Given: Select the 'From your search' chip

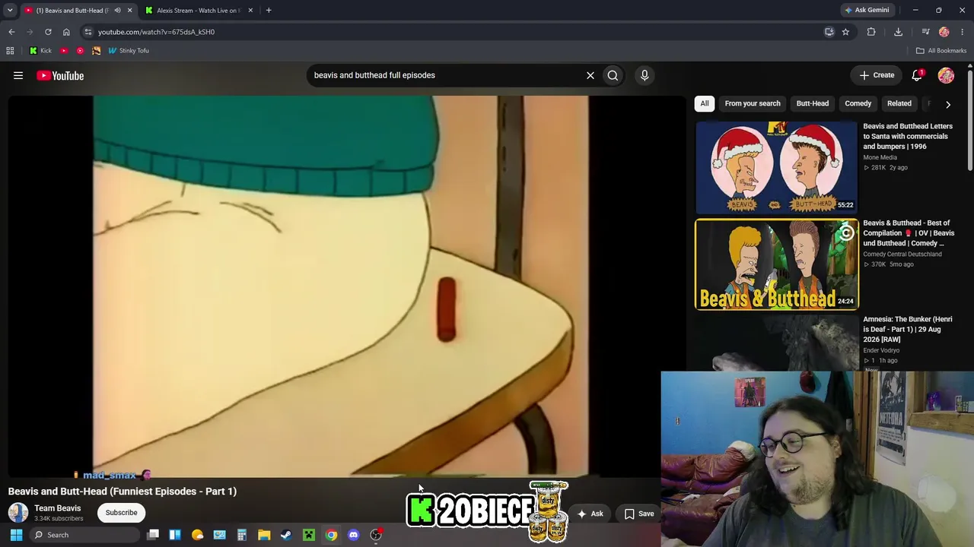Looking at the screenshot, I should pyautogui.click(x=753, y=103).
